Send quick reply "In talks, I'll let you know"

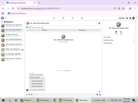(37, 84)
